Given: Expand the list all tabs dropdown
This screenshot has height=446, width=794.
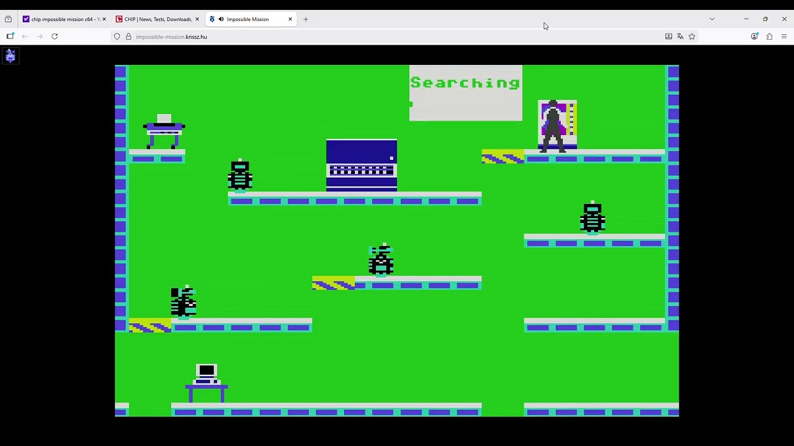Looking at the screenshot, I should coord(712,19).
